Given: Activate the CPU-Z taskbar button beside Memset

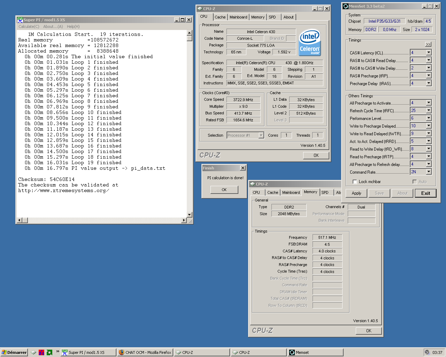Looking at the screenshot, I should 259,352.
